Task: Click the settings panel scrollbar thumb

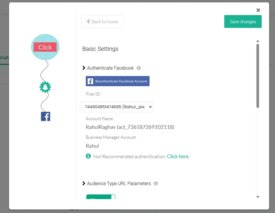Action: (258, 76)
